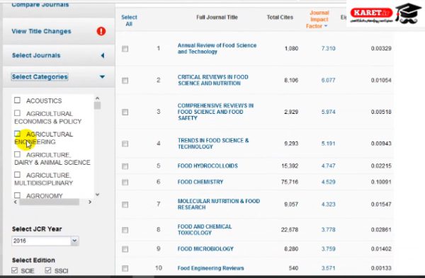Toggle the SCIE edition checkbox
This screenshot has width=425, height=278.
coord(15,270)
